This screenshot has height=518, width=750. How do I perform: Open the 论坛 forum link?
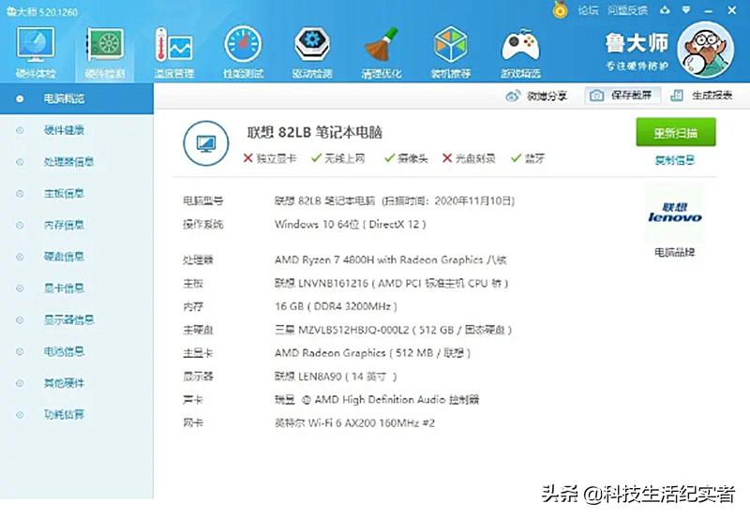click(x=588, y=10)
